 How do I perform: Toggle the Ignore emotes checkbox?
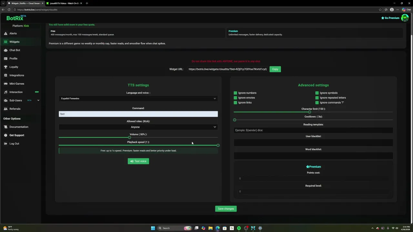pyautogui.click(x=235, y=98)
